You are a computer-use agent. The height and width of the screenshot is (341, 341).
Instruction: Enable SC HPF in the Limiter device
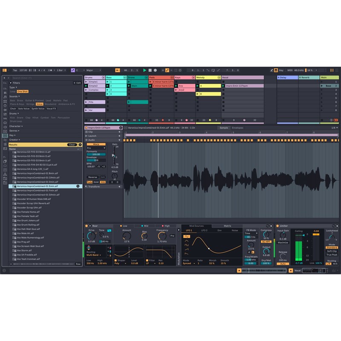pyautogui.click(x=266, y=241)
